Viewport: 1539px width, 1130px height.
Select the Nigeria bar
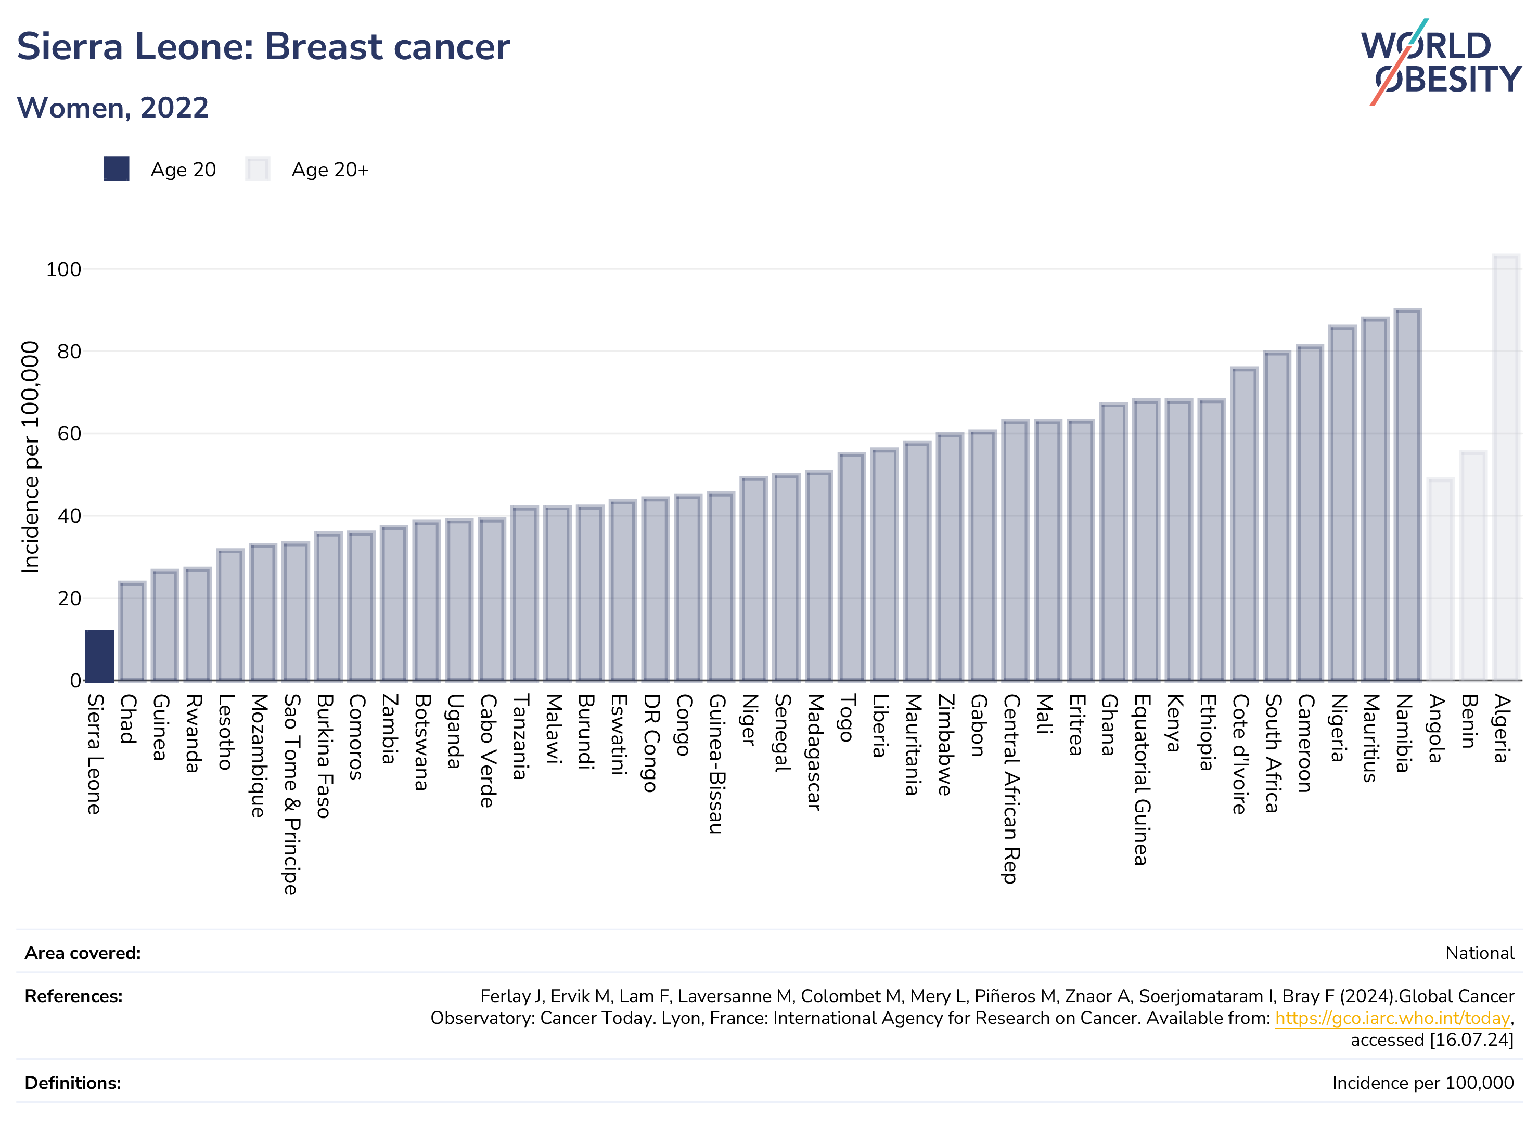pos(1342,503)
